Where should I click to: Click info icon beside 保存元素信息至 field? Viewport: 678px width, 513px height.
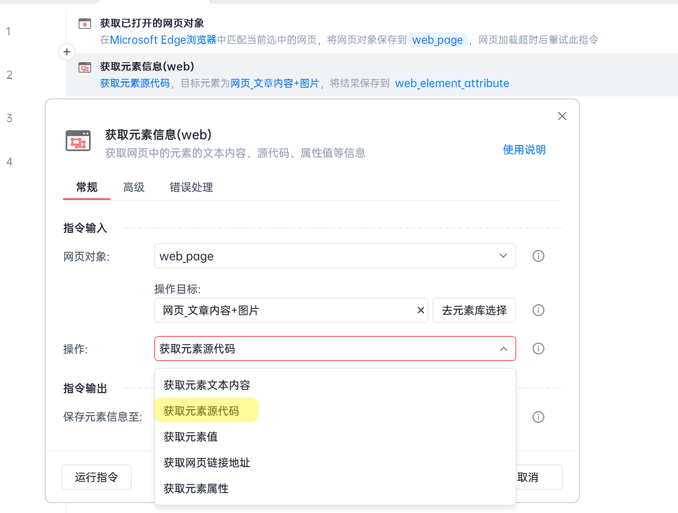point(538,417)
